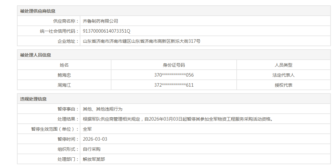The image size is (334, 168).
Task: Click the 统一社会信用代码 label
Action: [x=59, y=31]
